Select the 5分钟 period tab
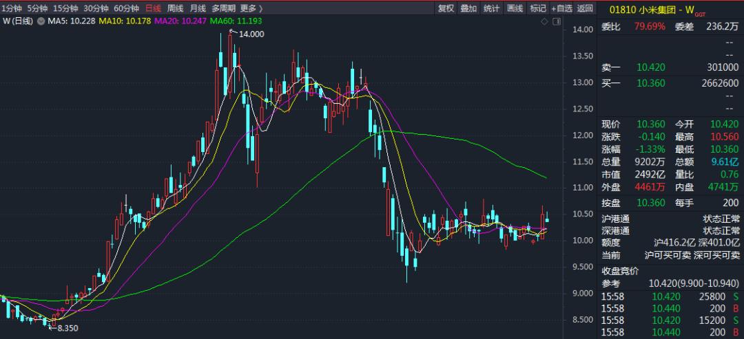The image size is (744, 339). point(37,8)
